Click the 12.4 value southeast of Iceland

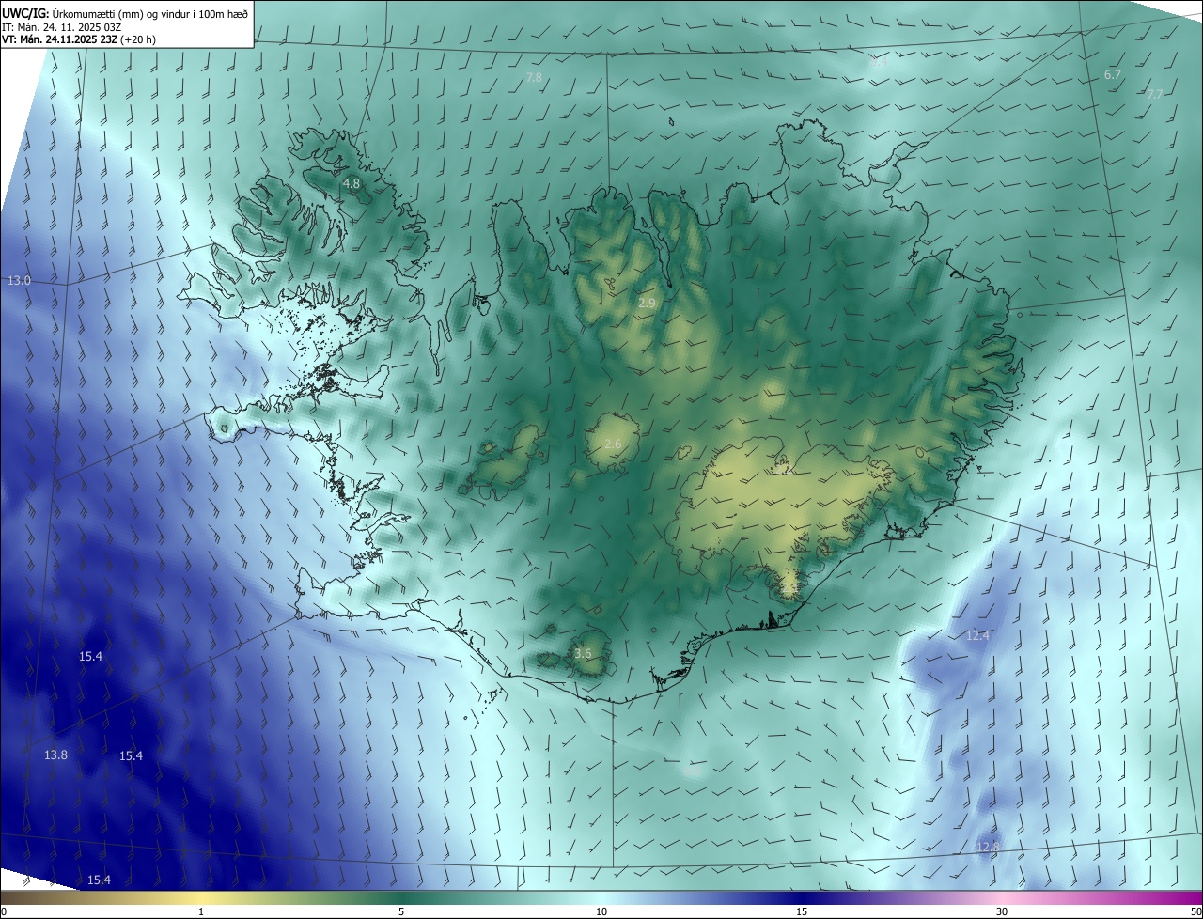977,636
